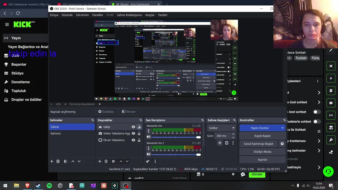The image size is (338, 190).
Task: Open Masaüstü Ses options three-dot menu
Action: pyautogui.click(x=148, y=131)
